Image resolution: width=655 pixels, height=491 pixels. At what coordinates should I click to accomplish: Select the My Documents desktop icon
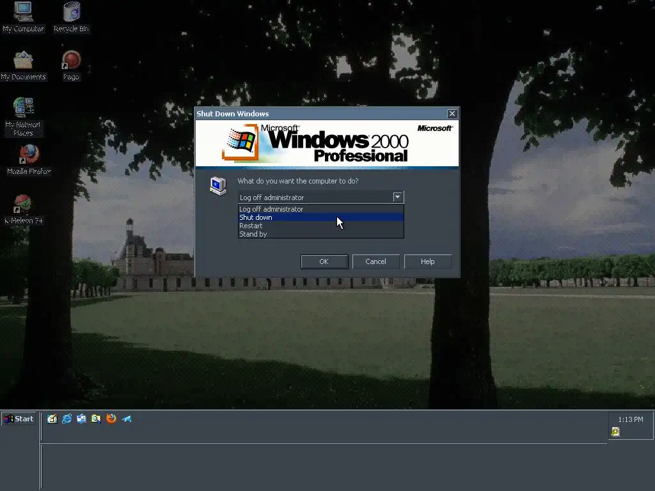[x=23, y=66]
